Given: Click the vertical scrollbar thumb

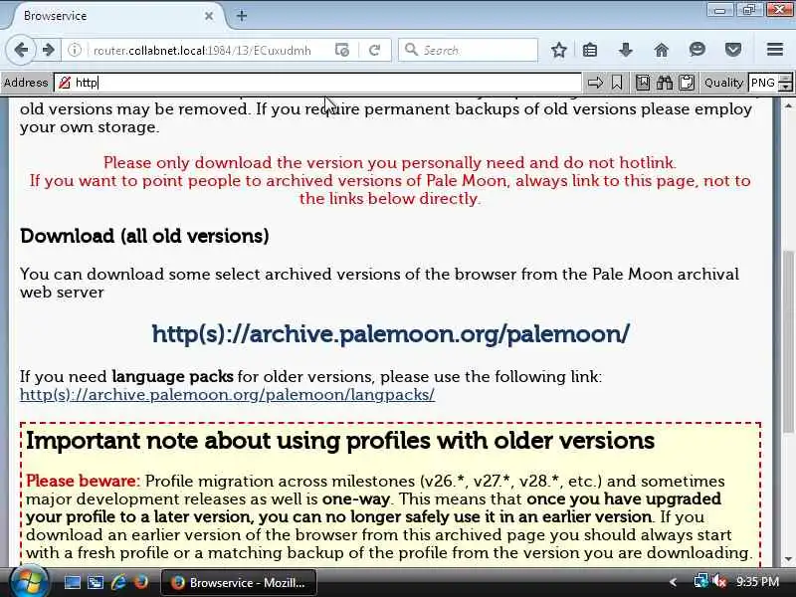Looking at the screenshot, I should coord(788,342).
